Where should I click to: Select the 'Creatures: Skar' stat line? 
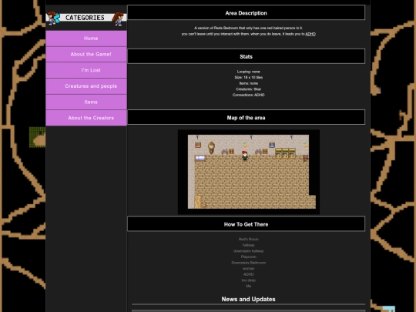pyautogui.click(x=249, y=89)
